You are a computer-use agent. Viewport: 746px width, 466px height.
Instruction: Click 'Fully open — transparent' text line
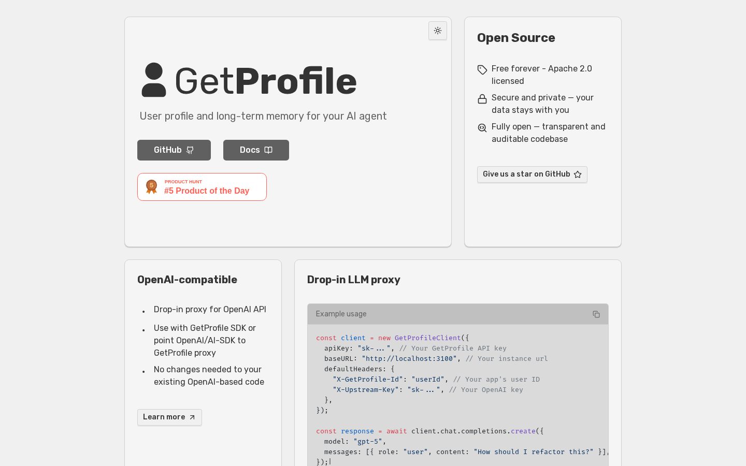point(548,133)
